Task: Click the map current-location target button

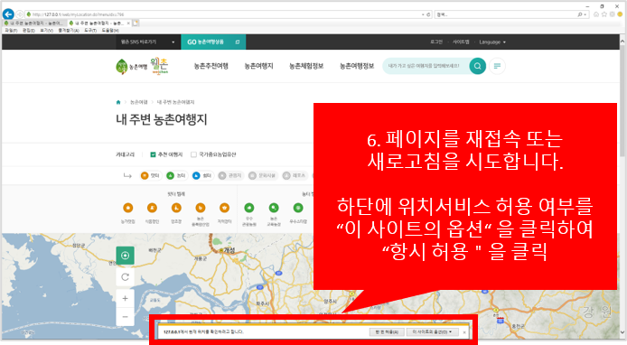Action: click(126, 256)
